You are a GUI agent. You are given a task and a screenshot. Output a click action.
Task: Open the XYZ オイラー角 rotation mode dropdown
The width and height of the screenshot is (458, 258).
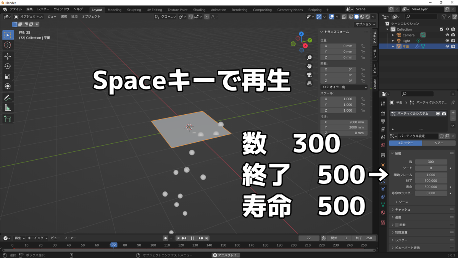click(344, 87)
